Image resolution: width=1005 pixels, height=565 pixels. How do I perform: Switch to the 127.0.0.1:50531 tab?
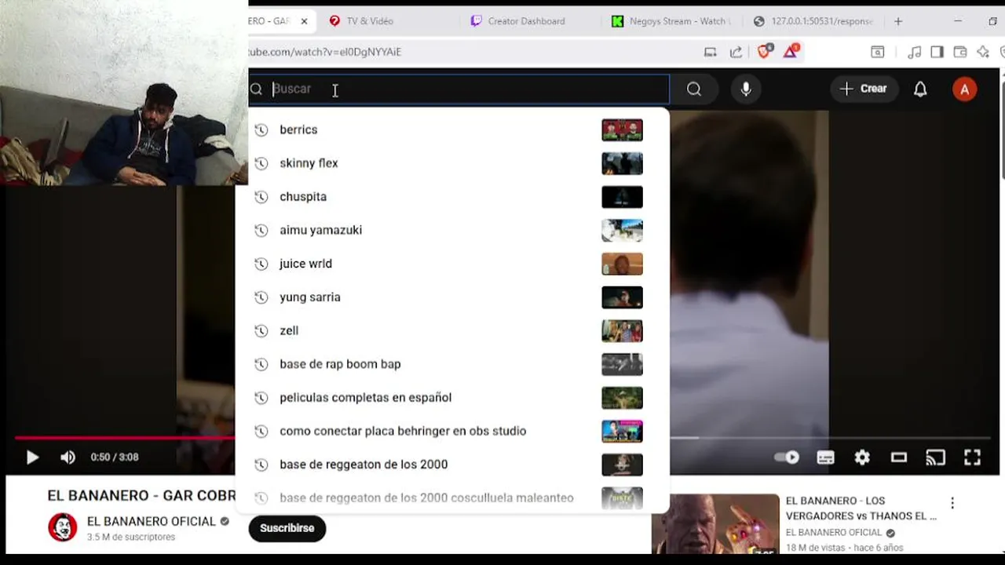[813, 21]
